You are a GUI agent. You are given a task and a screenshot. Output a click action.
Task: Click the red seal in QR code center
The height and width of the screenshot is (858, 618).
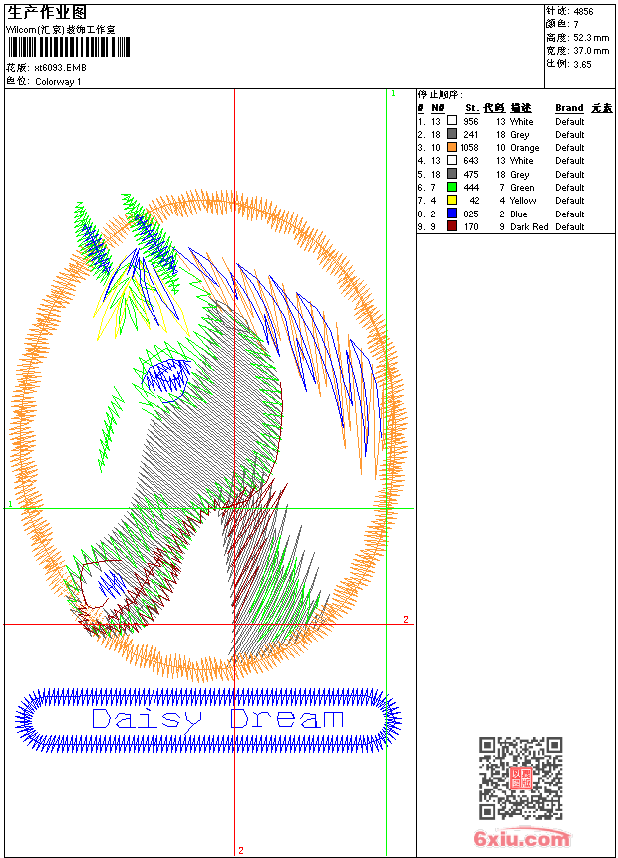[x=520, y=778]
